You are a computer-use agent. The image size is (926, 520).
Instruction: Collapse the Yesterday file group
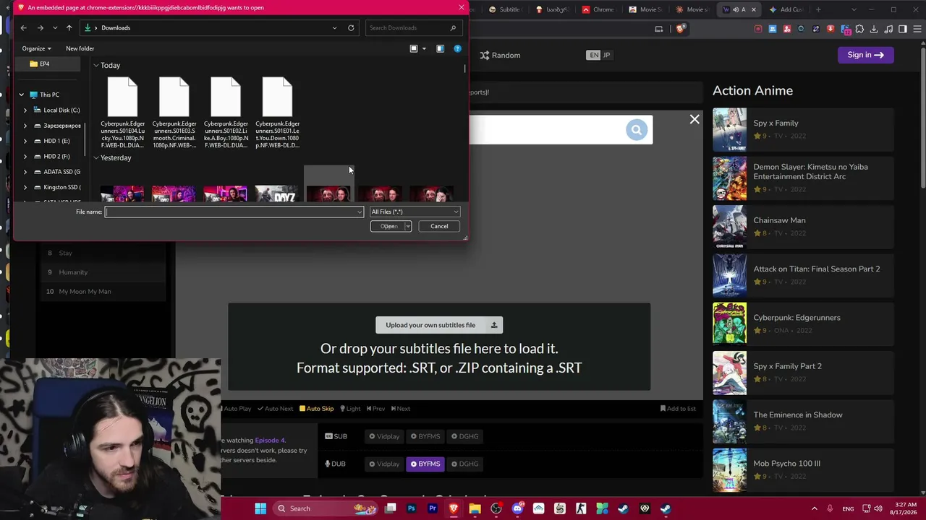point(95,158)
